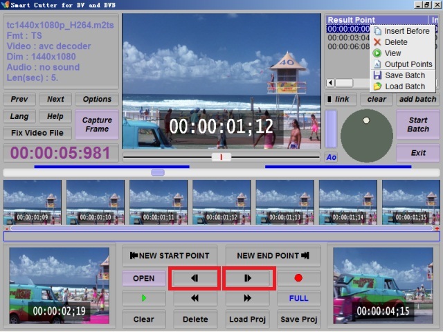This screenshot has height=332, width=443.
Task: Click Start Batch
Action: coord(418,124)
